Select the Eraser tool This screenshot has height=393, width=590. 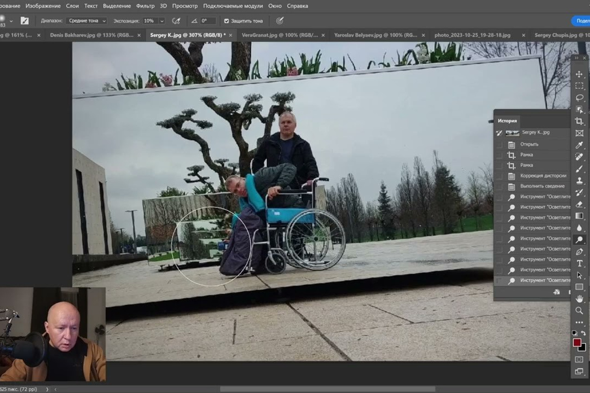579,204
